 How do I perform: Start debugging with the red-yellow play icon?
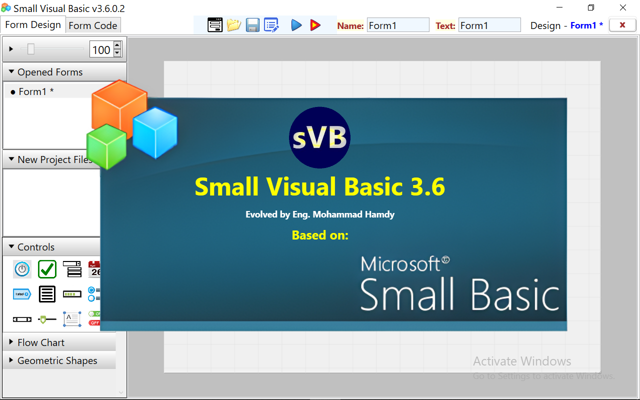tap(315, 25)
